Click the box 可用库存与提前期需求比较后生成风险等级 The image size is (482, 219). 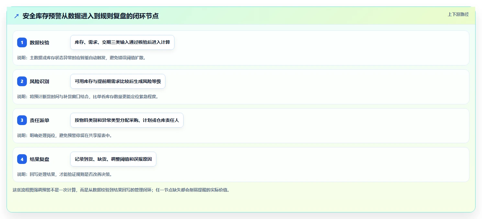pyautogui.click(x=118, y=81)
